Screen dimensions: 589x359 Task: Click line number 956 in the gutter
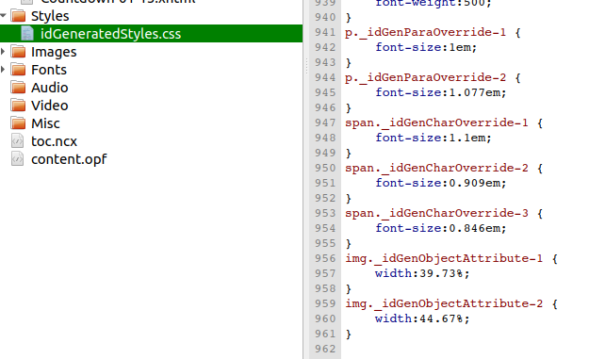point(325,258)
